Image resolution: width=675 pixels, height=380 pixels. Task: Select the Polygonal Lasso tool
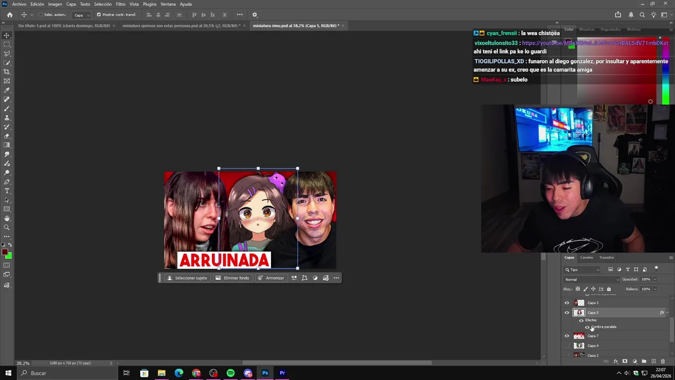click(x=7, y=53)
